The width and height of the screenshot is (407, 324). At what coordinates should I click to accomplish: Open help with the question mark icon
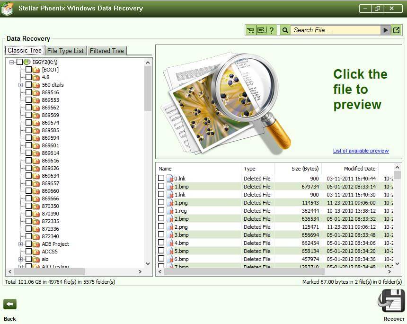[x=272, y=30]
